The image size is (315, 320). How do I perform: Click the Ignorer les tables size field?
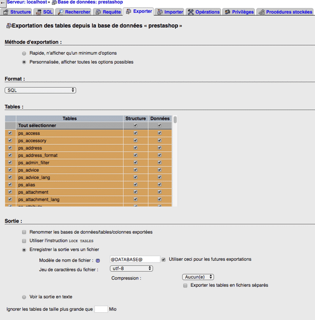click(x=101, y=309)
